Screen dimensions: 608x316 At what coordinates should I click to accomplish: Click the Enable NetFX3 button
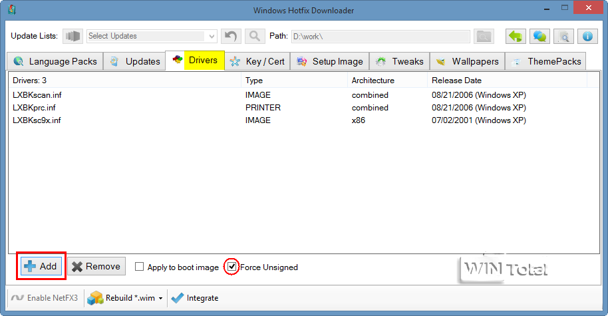tap(45, 298)
